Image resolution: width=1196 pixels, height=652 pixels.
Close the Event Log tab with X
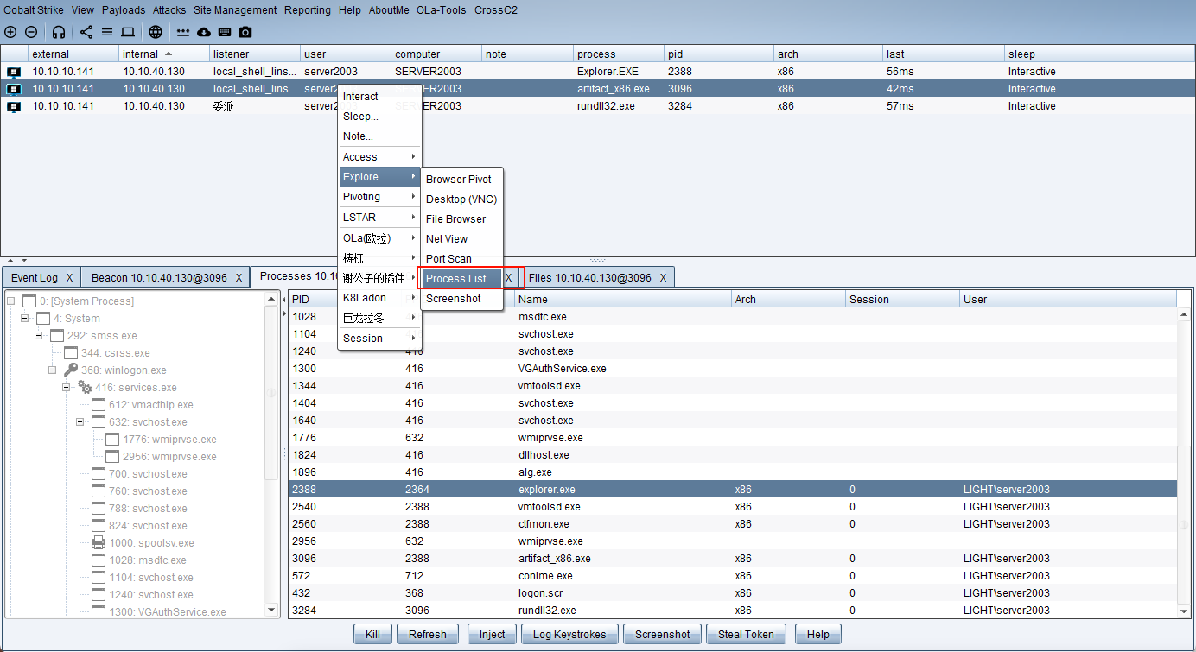pos(70,278)
